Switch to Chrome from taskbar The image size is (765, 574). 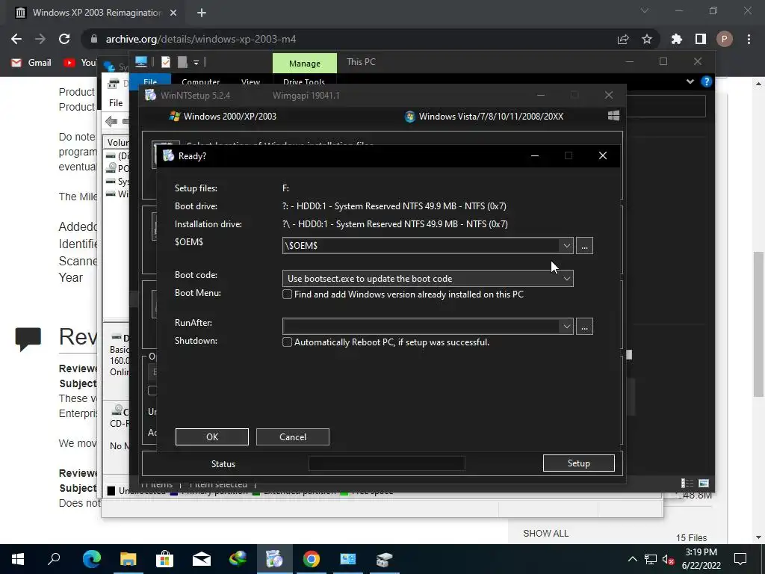coord(312,559)
